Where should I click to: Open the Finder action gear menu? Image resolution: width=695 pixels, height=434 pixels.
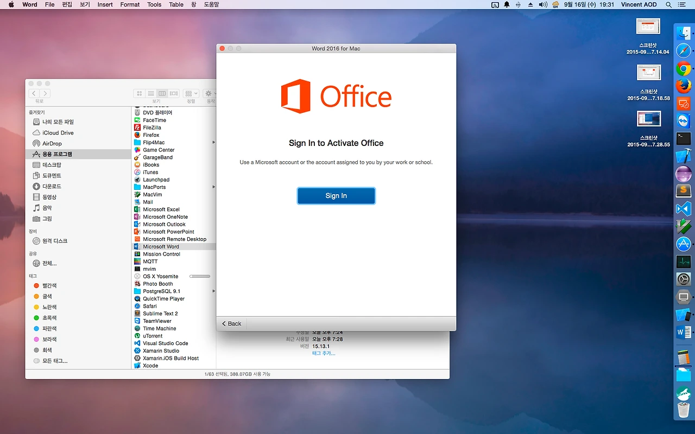click(210, 93)
